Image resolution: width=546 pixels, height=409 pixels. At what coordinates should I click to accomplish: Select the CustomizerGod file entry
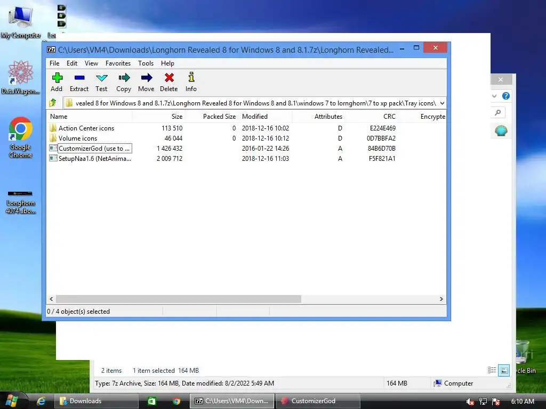(91, 149)
